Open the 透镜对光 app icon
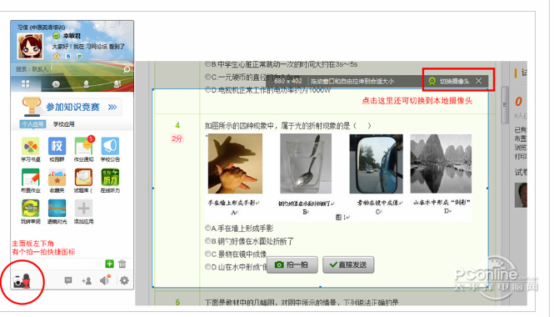The width and height of the screenshot is (554, 317). tap(57, 209)
